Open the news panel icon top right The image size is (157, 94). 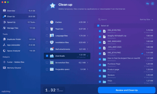coord(152,4)
